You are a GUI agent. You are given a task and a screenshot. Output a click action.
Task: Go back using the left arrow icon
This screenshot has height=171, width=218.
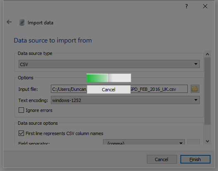[9, 22]
